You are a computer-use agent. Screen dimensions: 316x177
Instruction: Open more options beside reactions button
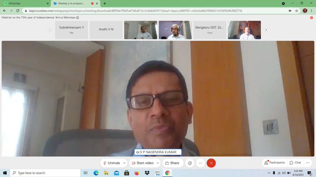pos(201,163)
